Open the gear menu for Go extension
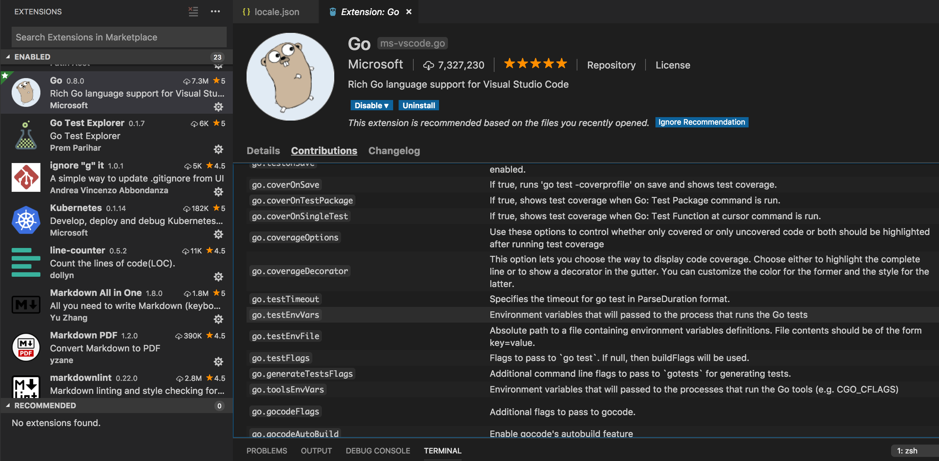This screenshot has height=461, width=939. pyautogui.click(x=218, y=107)
